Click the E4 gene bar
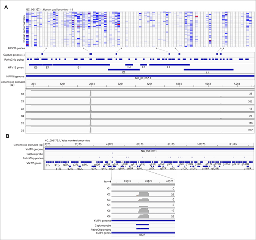The width and height of the screenshot is (256, 240). pos(129,65)
